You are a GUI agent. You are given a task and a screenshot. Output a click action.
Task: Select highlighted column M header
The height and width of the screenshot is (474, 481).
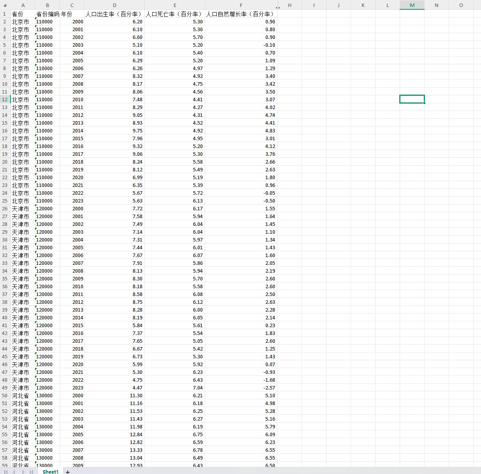pyautogui.click(x=412, y=5)
